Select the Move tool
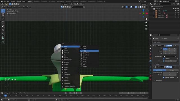Viewport: 180px width, 101px height. 3,19
